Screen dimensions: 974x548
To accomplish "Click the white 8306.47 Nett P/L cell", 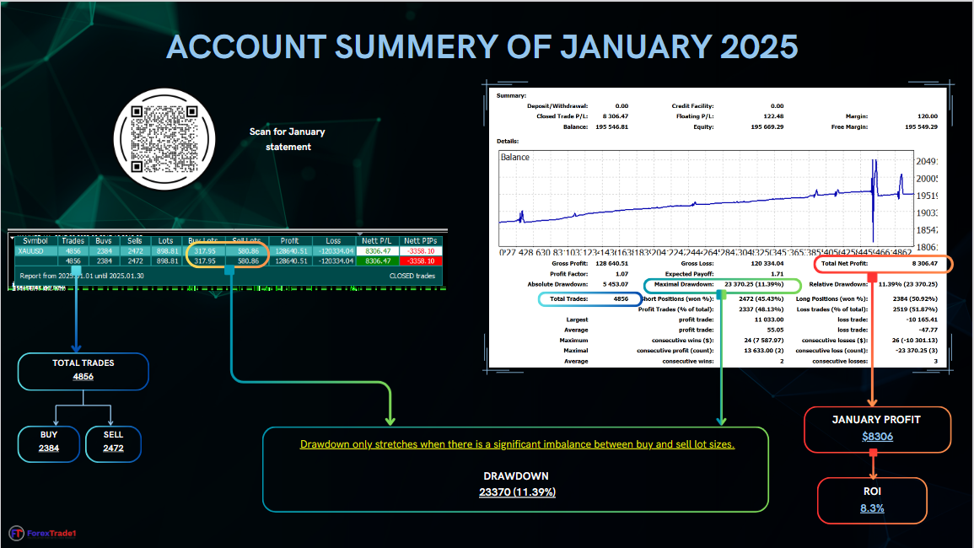I will pyautogui.click(x=378, y=251).
